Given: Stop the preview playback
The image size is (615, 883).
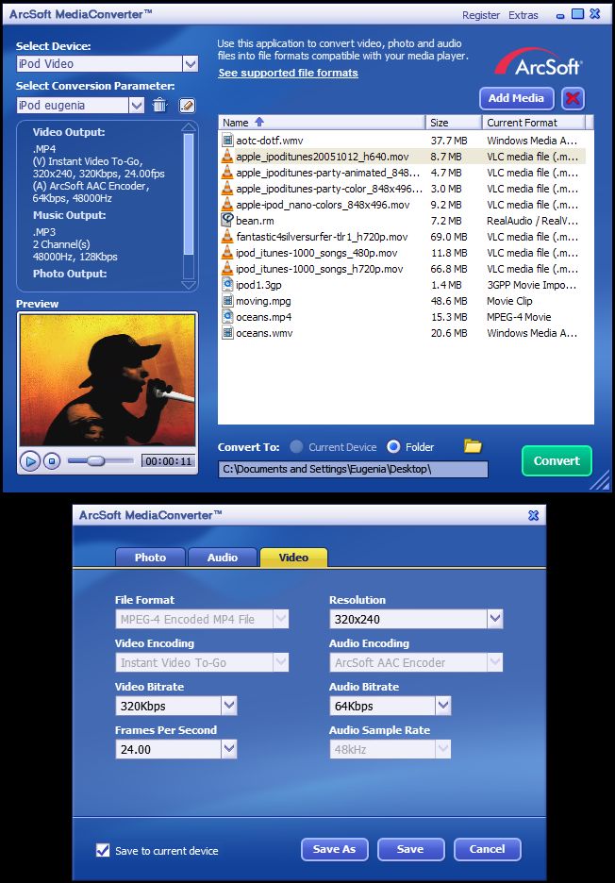Looking at the screenshot, I should [52, 461].
